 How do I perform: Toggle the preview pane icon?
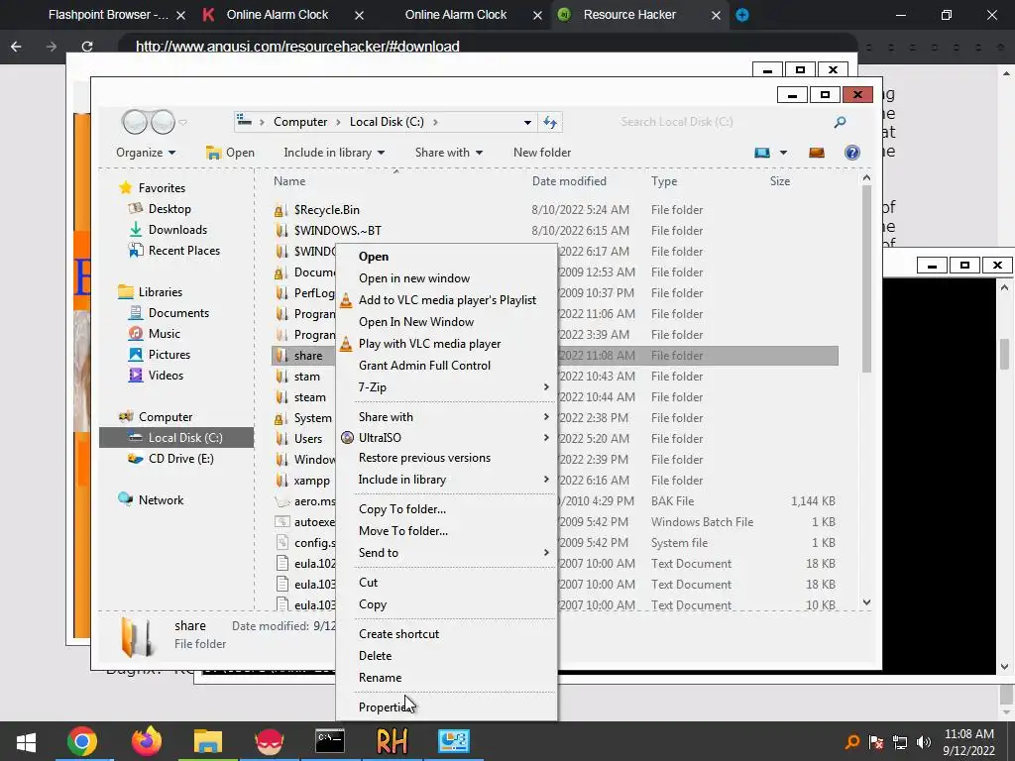tap(817, 152)
